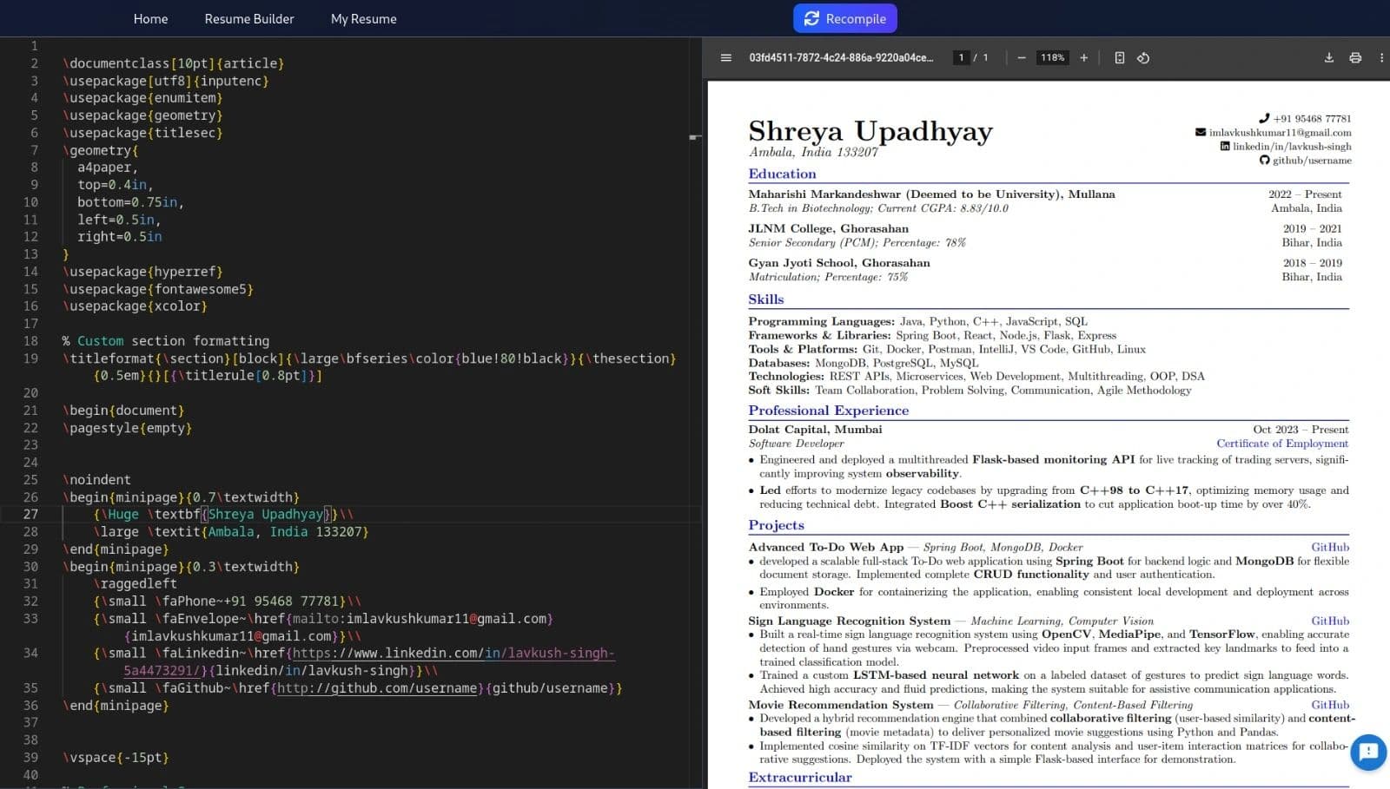Viewport: 1390px width, 789px height.
Task: Click the phone icon in resume header
Action: click(1264, 118)
